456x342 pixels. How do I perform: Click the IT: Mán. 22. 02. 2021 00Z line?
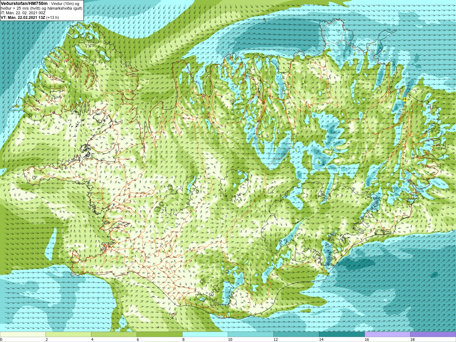point(23,12)
